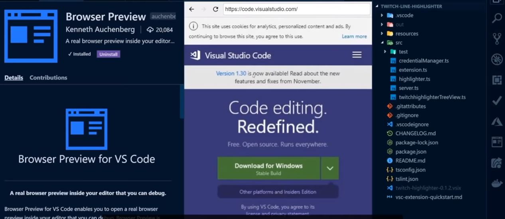505x219 pixels.
Task: Open the Docker whale icon view
Action: click(x=497, y=184)
